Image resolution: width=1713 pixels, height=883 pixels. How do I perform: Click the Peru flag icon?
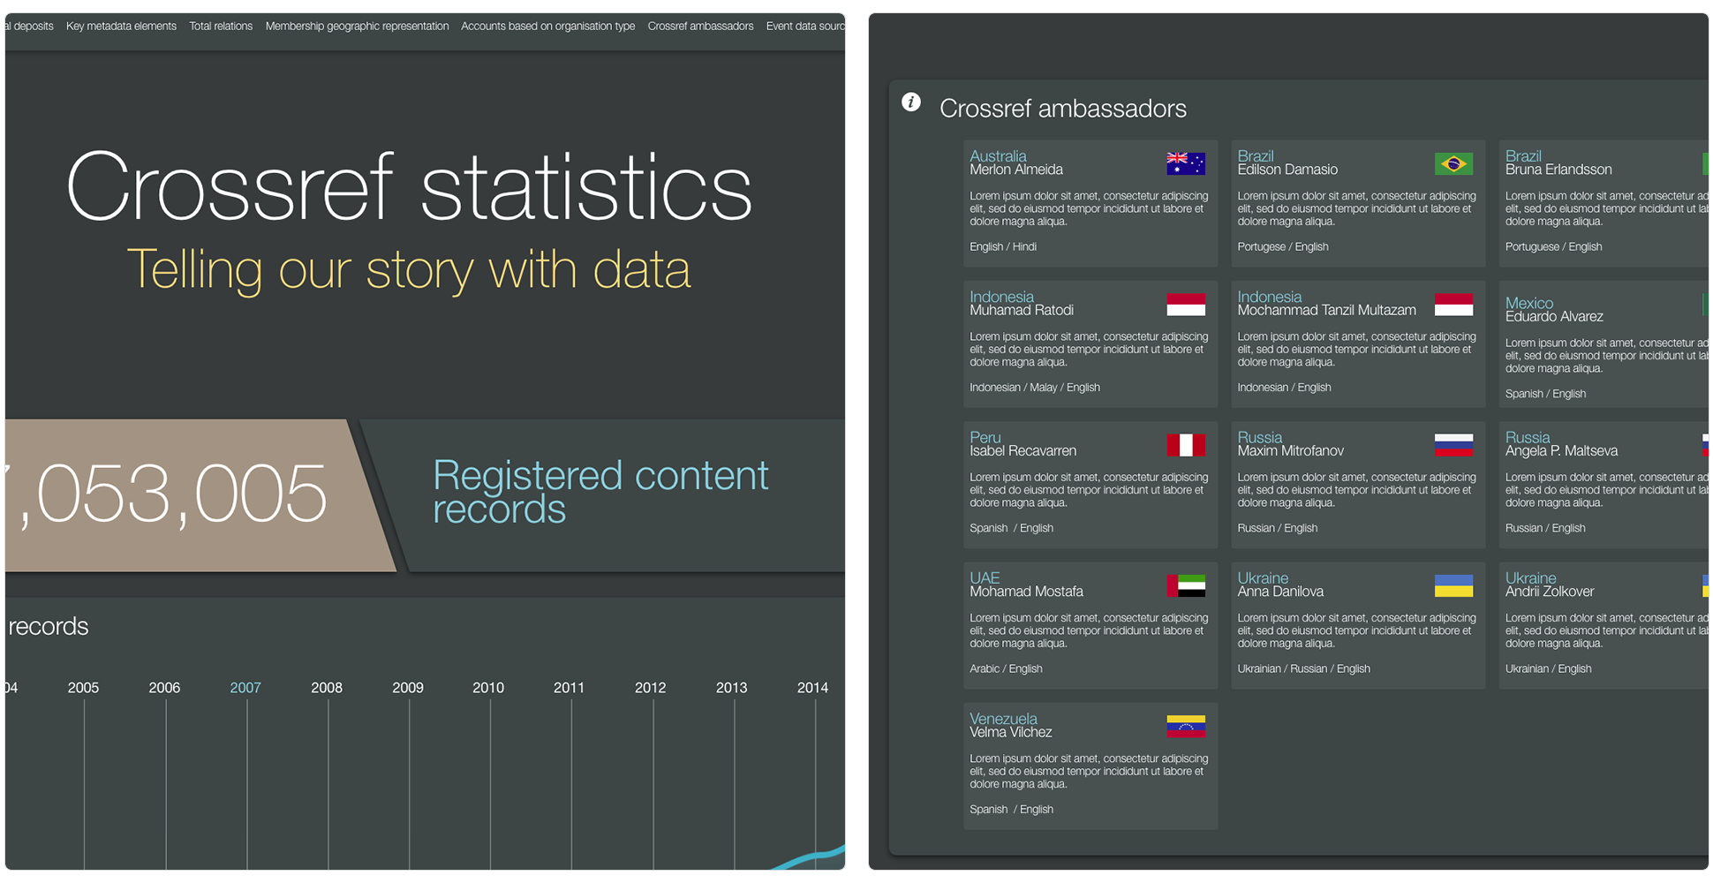pyautogui.click(x=1185, y=445)
